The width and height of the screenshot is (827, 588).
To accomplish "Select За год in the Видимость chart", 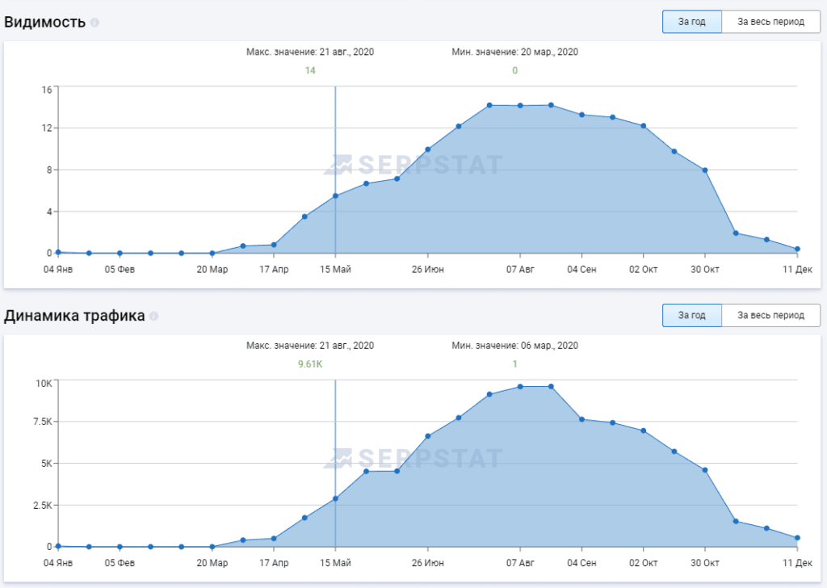I will pyautogui.click(x=691, y=22).
